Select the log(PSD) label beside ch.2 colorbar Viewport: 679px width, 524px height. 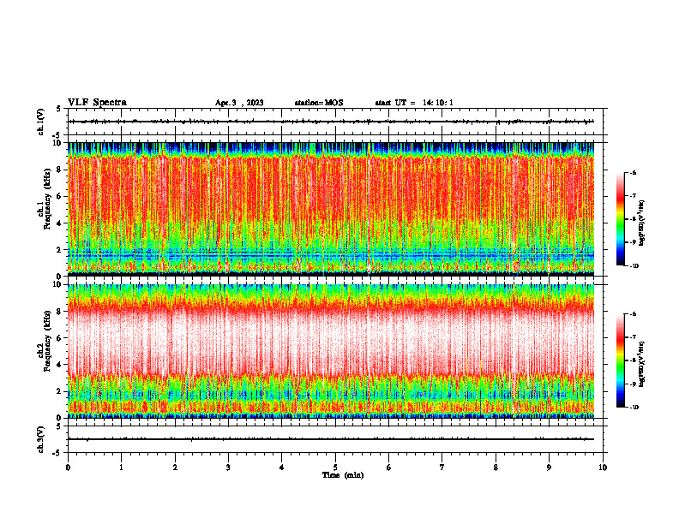coord(642,363)
